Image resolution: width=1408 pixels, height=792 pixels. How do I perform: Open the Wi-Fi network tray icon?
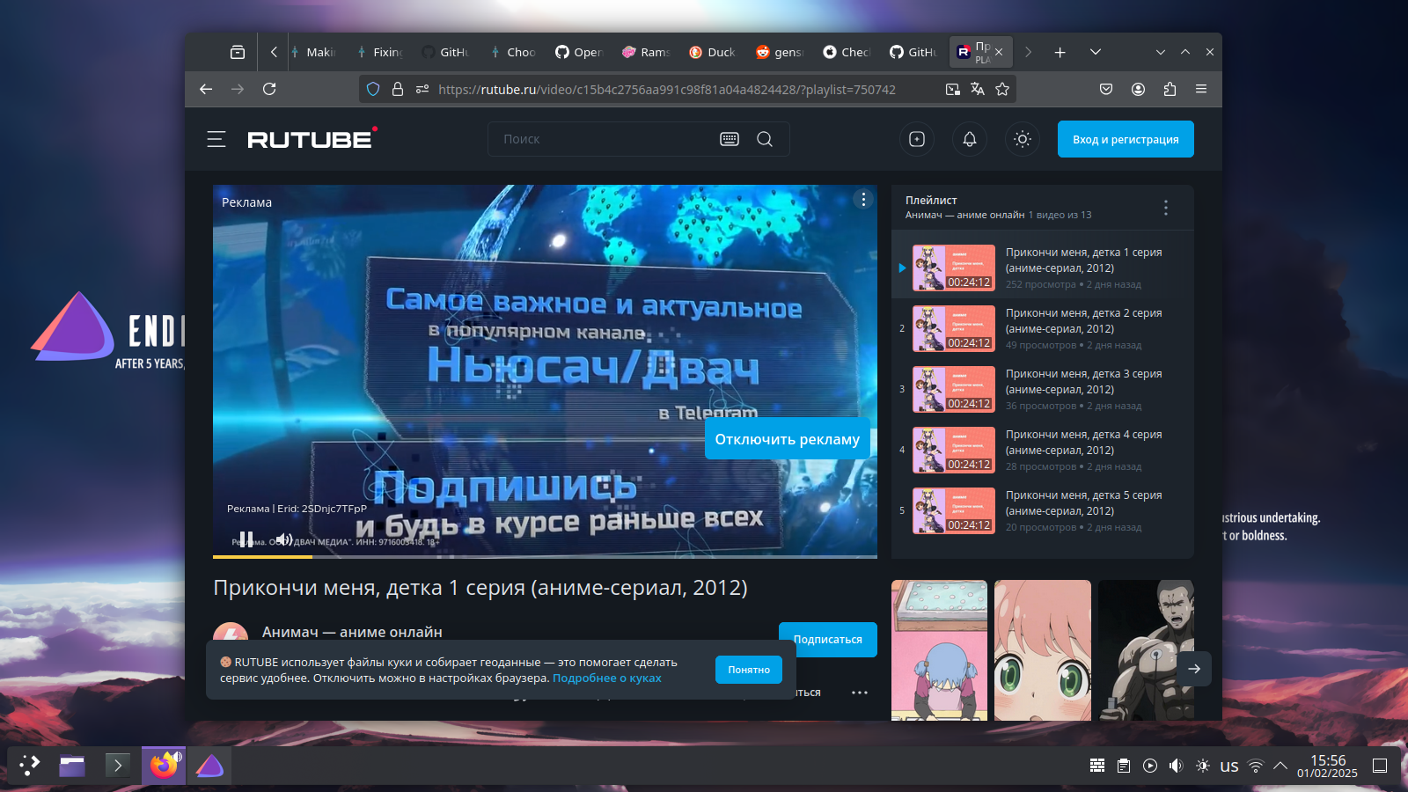[x=1256, y=766]
